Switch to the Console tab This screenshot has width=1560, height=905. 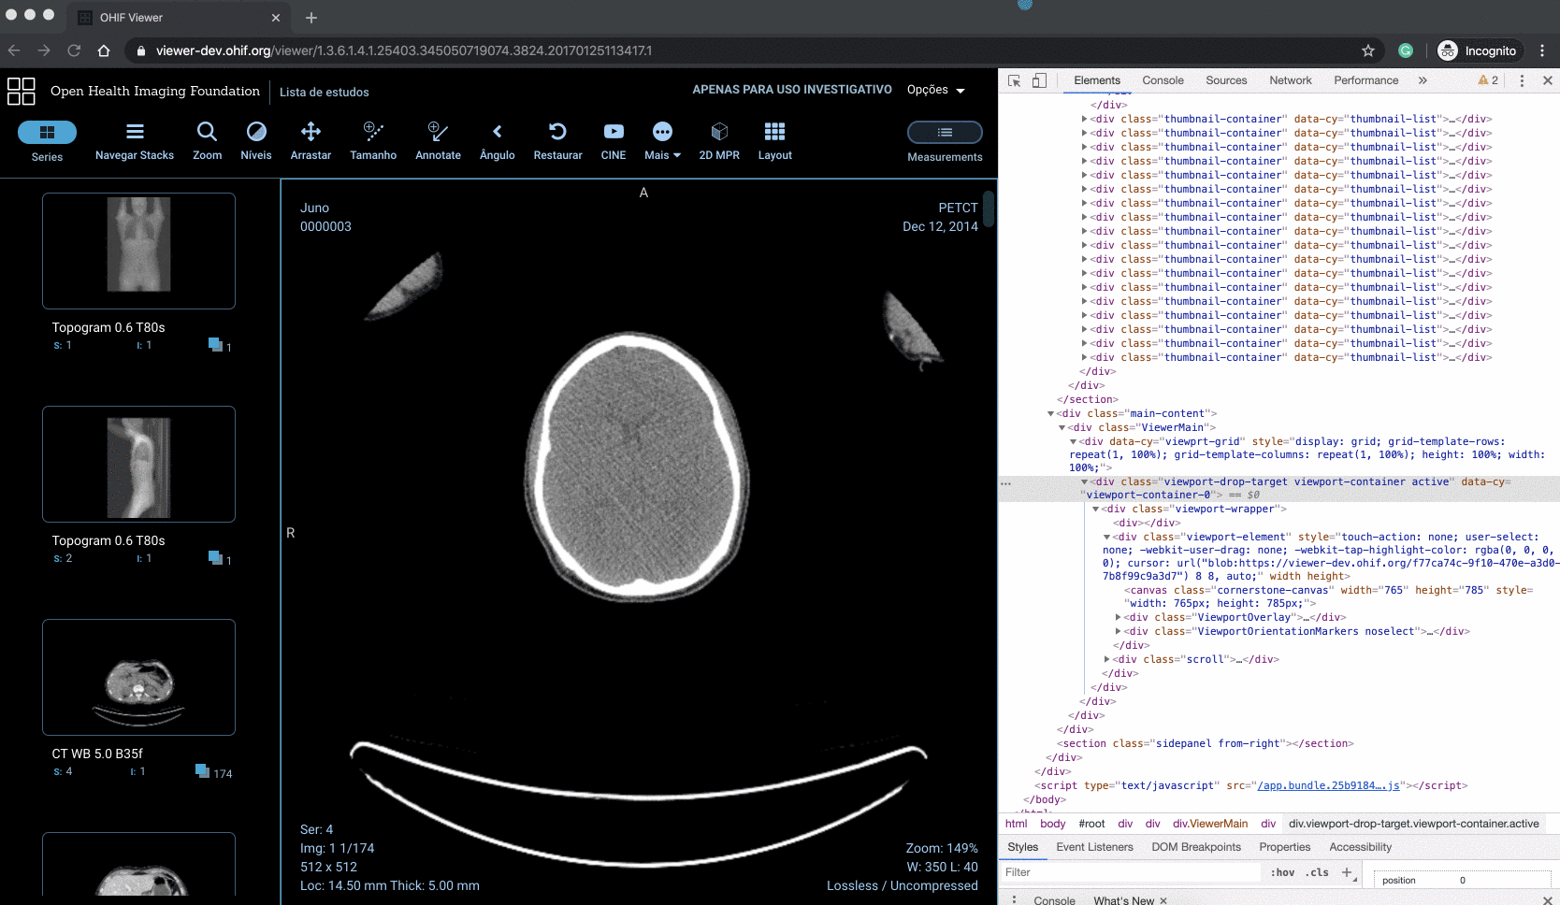point(1163,80)
